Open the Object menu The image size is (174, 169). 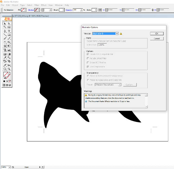15,5
